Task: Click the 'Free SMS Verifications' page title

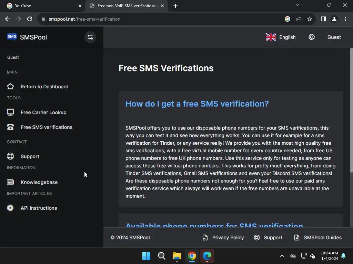Action: pyautogui.click(x=166, y=68)
